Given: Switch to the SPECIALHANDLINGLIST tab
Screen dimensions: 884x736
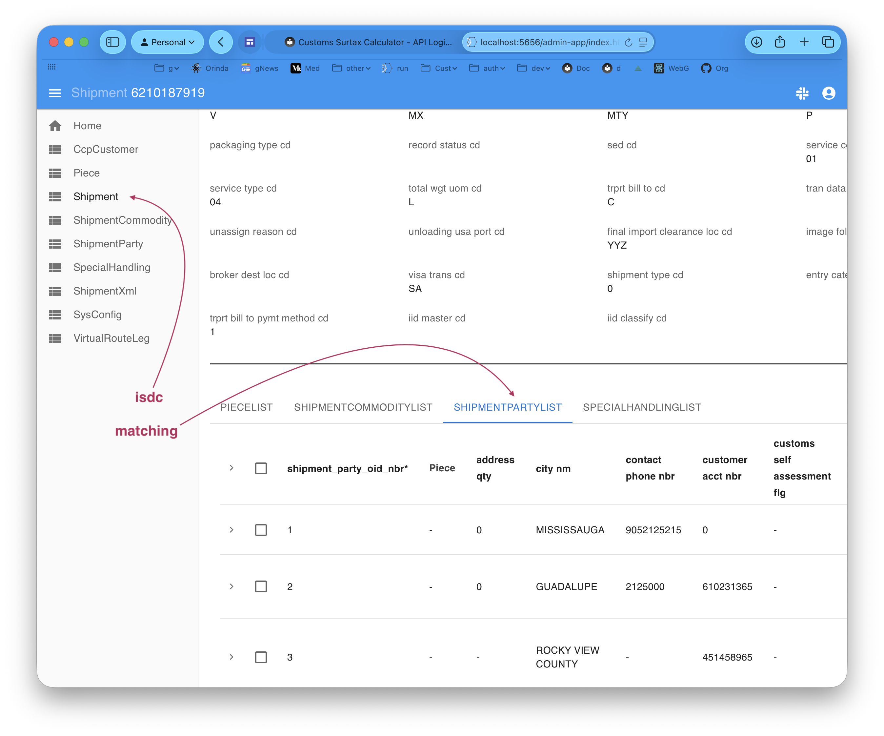Looking at the screenshot, I should 642,407.
